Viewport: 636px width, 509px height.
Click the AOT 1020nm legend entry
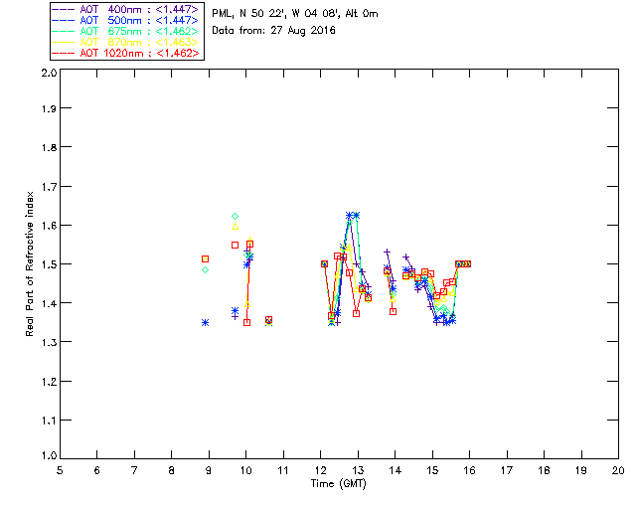pos(125,53)
